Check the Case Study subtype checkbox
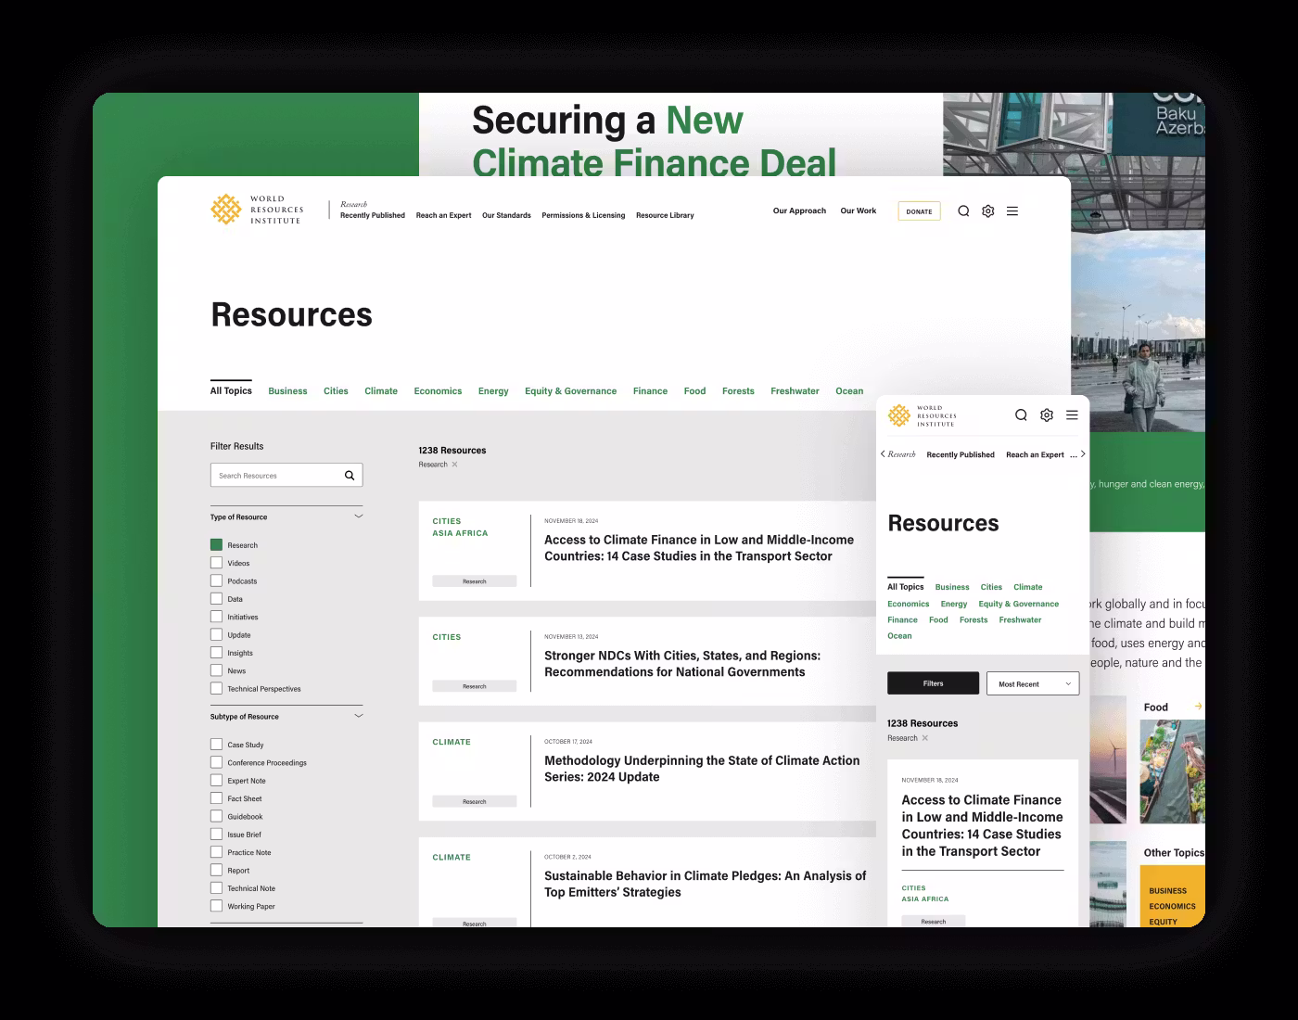The width and height of the screenshot is (1298, 1020). point(216,745)
